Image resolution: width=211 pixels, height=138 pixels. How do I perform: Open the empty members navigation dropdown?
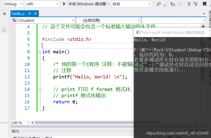[x=174, y=21]
